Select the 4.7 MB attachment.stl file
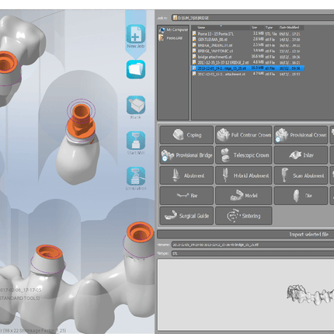Image resolution: width=334 pixels, height=334 pixels. [x=248, y=74]
